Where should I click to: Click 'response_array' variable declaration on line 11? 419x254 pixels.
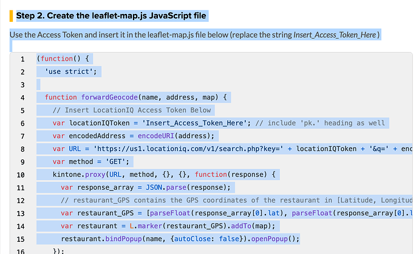tap(105, 187)
